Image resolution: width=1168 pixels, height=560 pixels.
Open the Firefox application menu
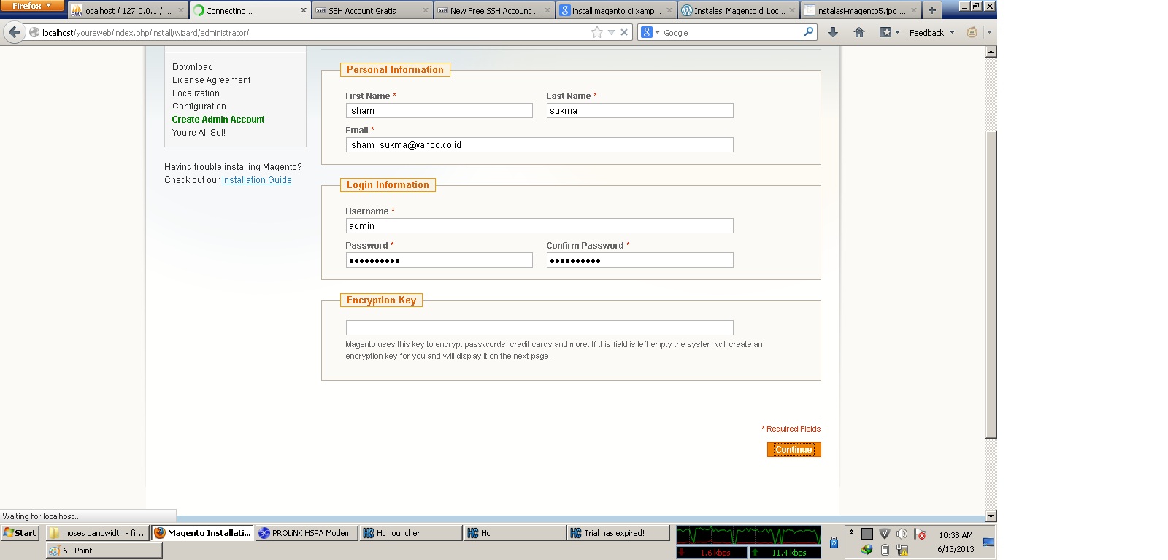(33, 6)
